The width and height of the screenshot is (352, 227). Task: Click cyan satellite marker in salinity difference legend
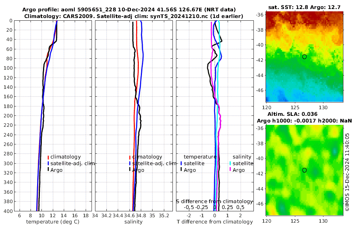click(x=230, y=163)
